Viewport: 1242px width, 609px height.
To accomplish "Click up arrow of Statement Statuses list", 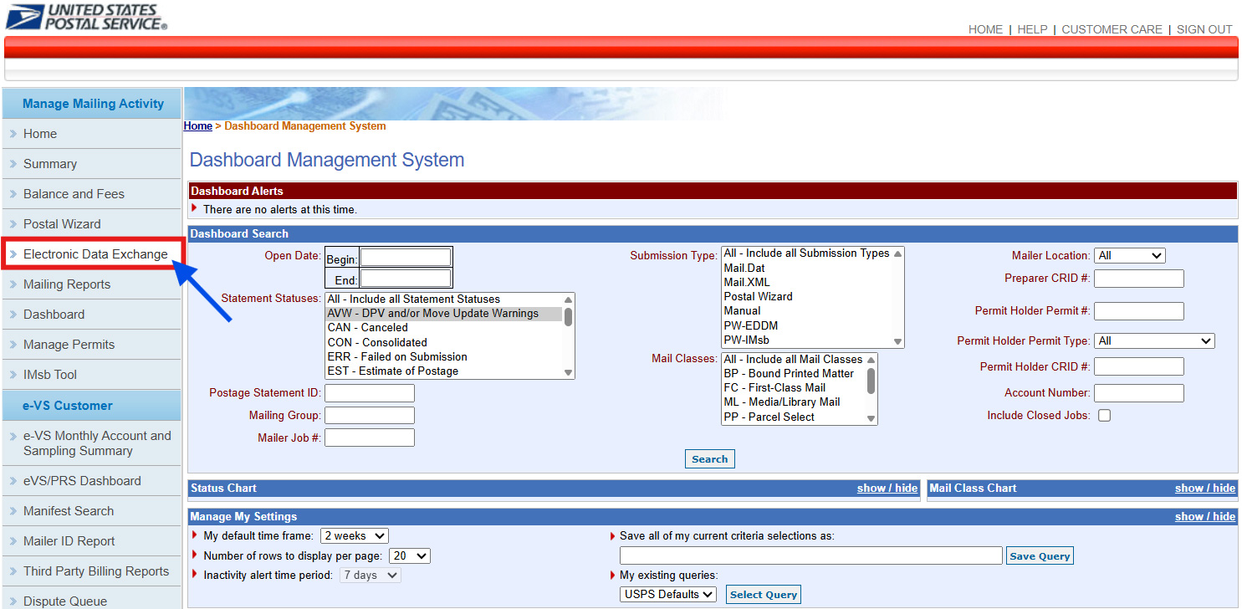I will point(569,299).
